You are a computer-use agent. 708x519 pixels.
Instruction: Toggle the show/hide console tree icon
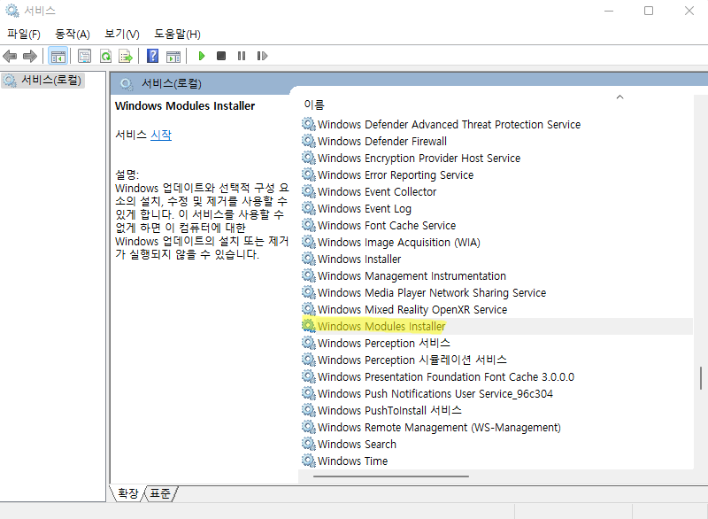click(x=58, y=57)
